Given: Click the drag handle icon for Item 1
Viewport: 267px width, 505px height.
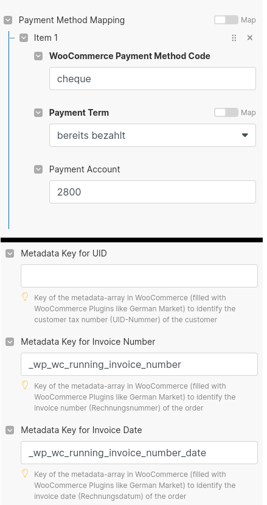Looking at the screenshot, I should click(x=234, y=38).
